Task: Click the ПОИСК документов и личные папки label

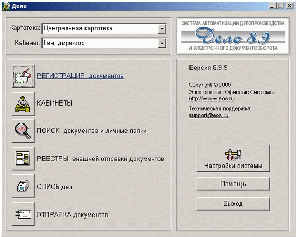Action: tap(92, 131)
